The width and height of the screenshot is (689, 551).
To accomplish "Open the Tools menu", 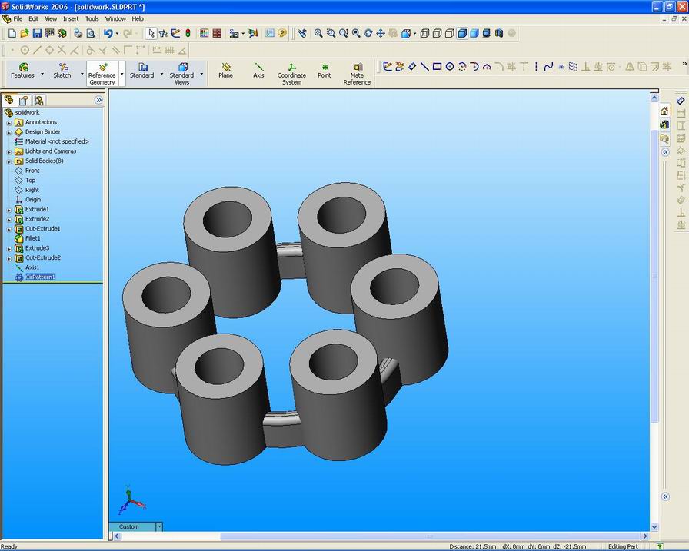I will [92, 18].
